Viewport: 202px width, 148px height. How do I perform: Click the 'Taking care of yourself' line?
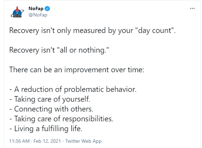click(50, 99)
